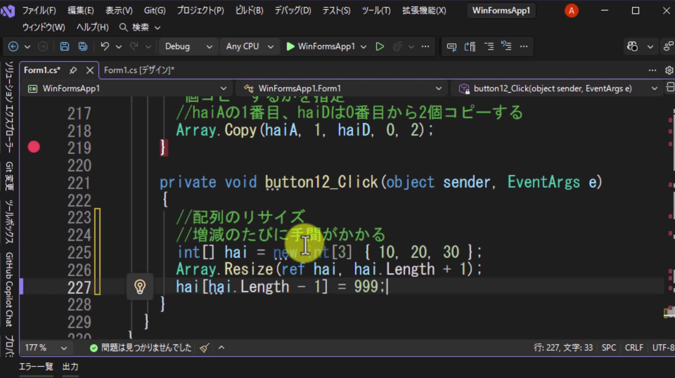Open the ファイル(F) menu

tap(39, 11)
